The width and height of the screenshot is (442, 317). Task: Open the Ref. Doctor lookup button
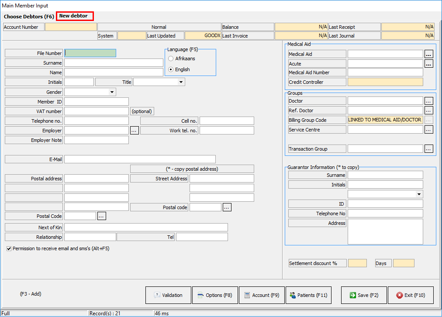pos(428,110)
